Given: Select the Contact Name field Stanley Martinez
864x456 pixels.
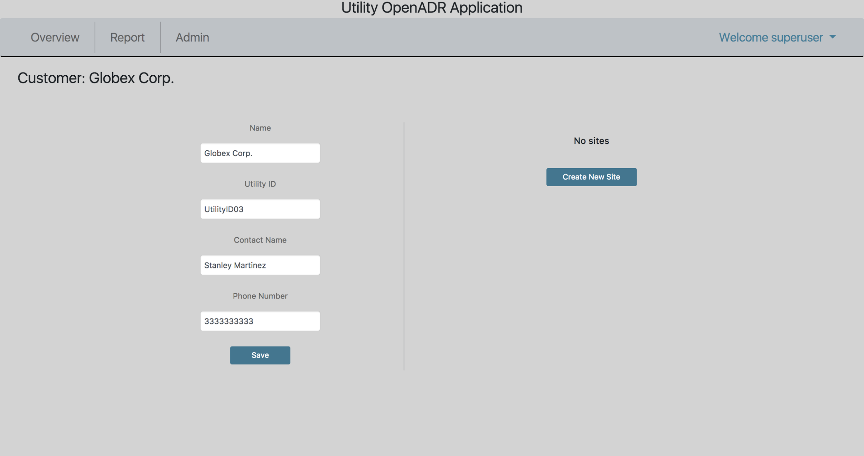Looking at the screenshot, I should 260,265.
